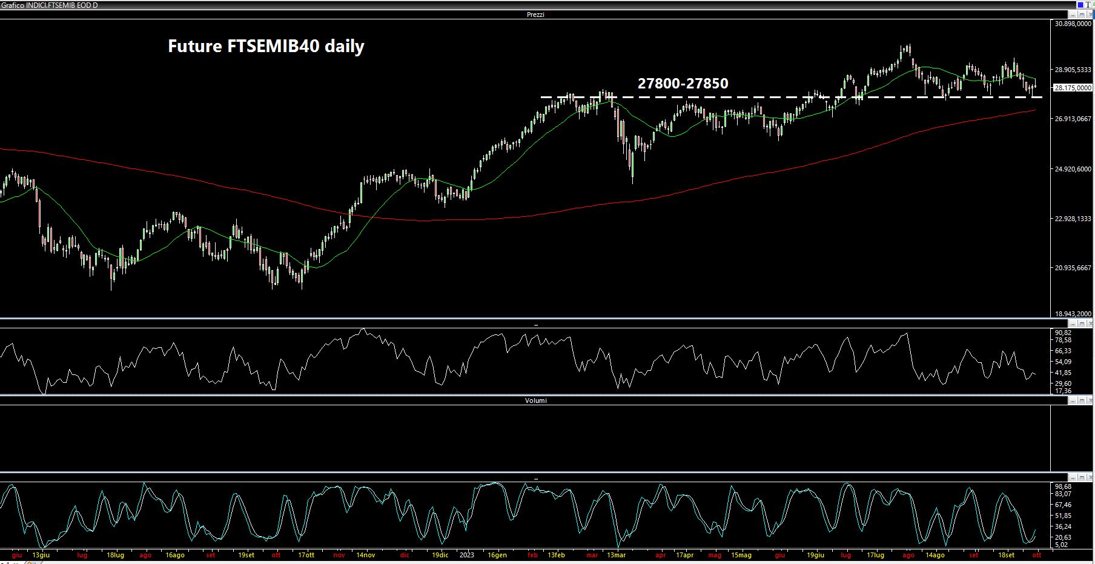Click the 17apr date on time axis
This screenshot has height=564, width=1095.
(x=684, y=555)
